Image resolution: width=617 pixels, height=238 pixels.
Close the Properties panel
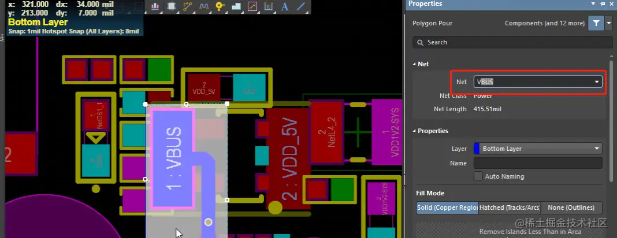(611, 3)
